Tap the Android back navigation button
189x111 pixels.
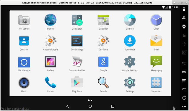[x=68, y=106]
